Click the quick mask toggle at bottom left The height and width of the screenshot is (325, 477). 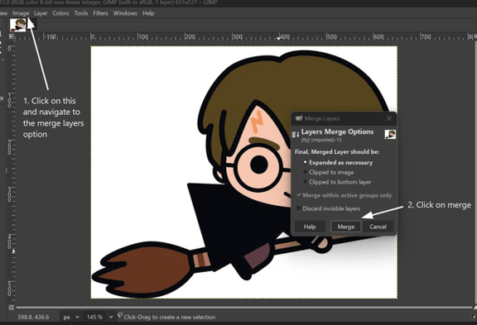pyautogui.click(x=12, y=308)
